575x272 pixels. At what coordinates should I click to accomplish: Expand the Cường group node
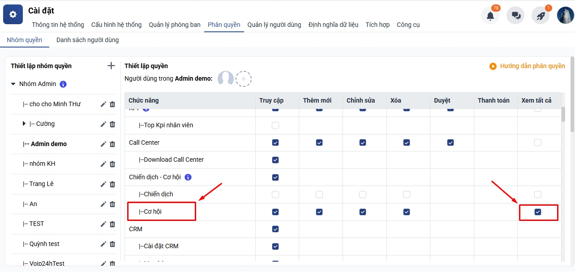point(24,124)
